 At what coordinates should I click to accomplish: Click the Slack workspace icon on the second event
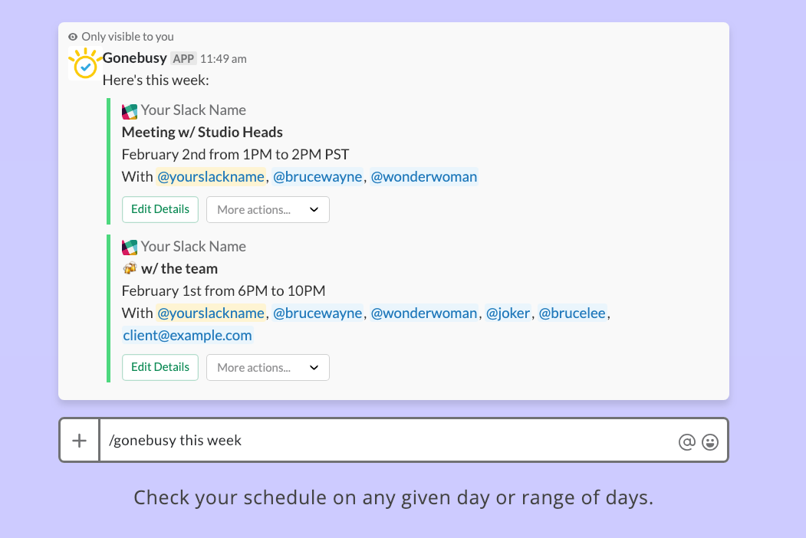click(129, 247)
